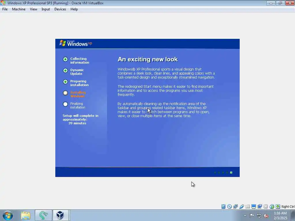The height and width of the screenshot is (221, 295).
Task: Click the muted speaker tray icon
Action: click(266, 216)
